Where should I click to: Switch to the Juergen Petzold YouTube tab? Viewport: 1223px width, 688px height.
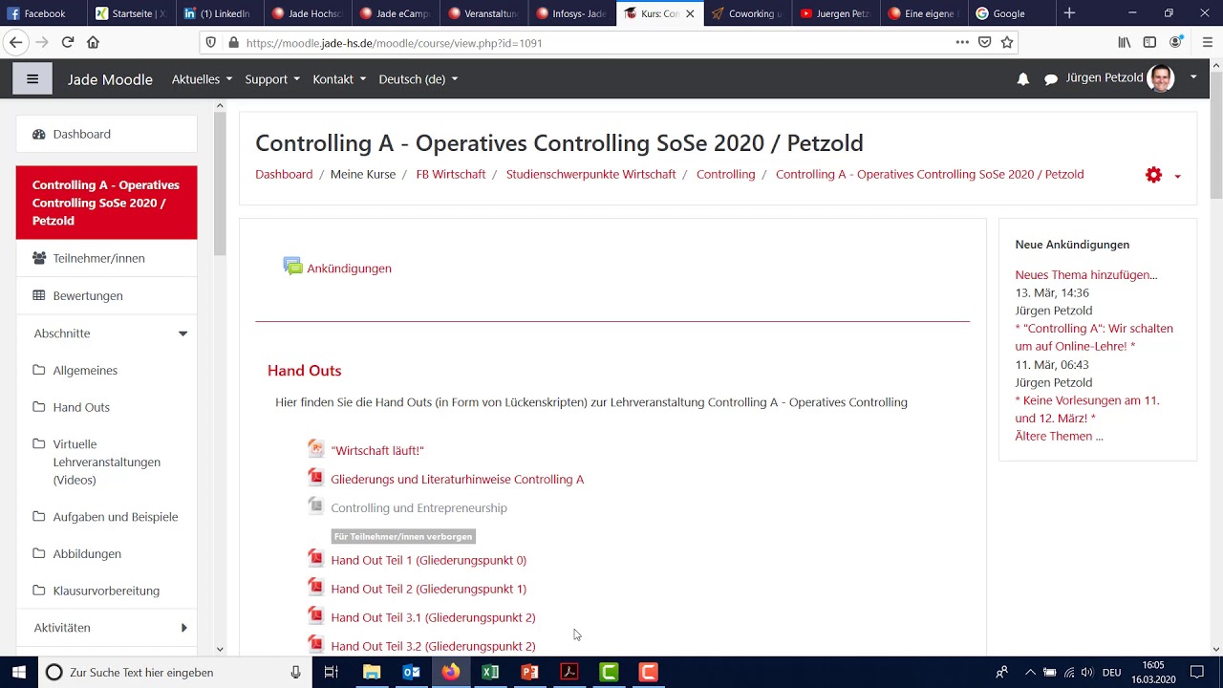(x=836, y=13)
